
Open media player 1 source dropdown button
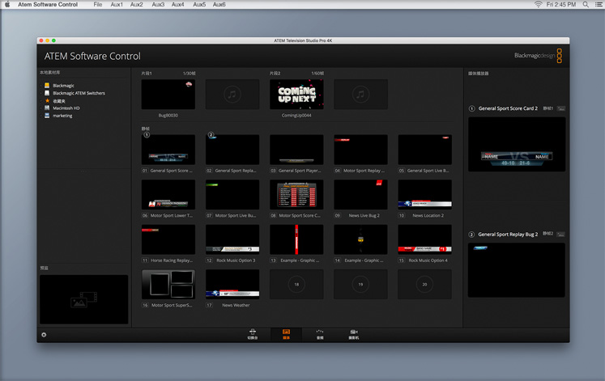pyautogui.click(x=561, y=108)
